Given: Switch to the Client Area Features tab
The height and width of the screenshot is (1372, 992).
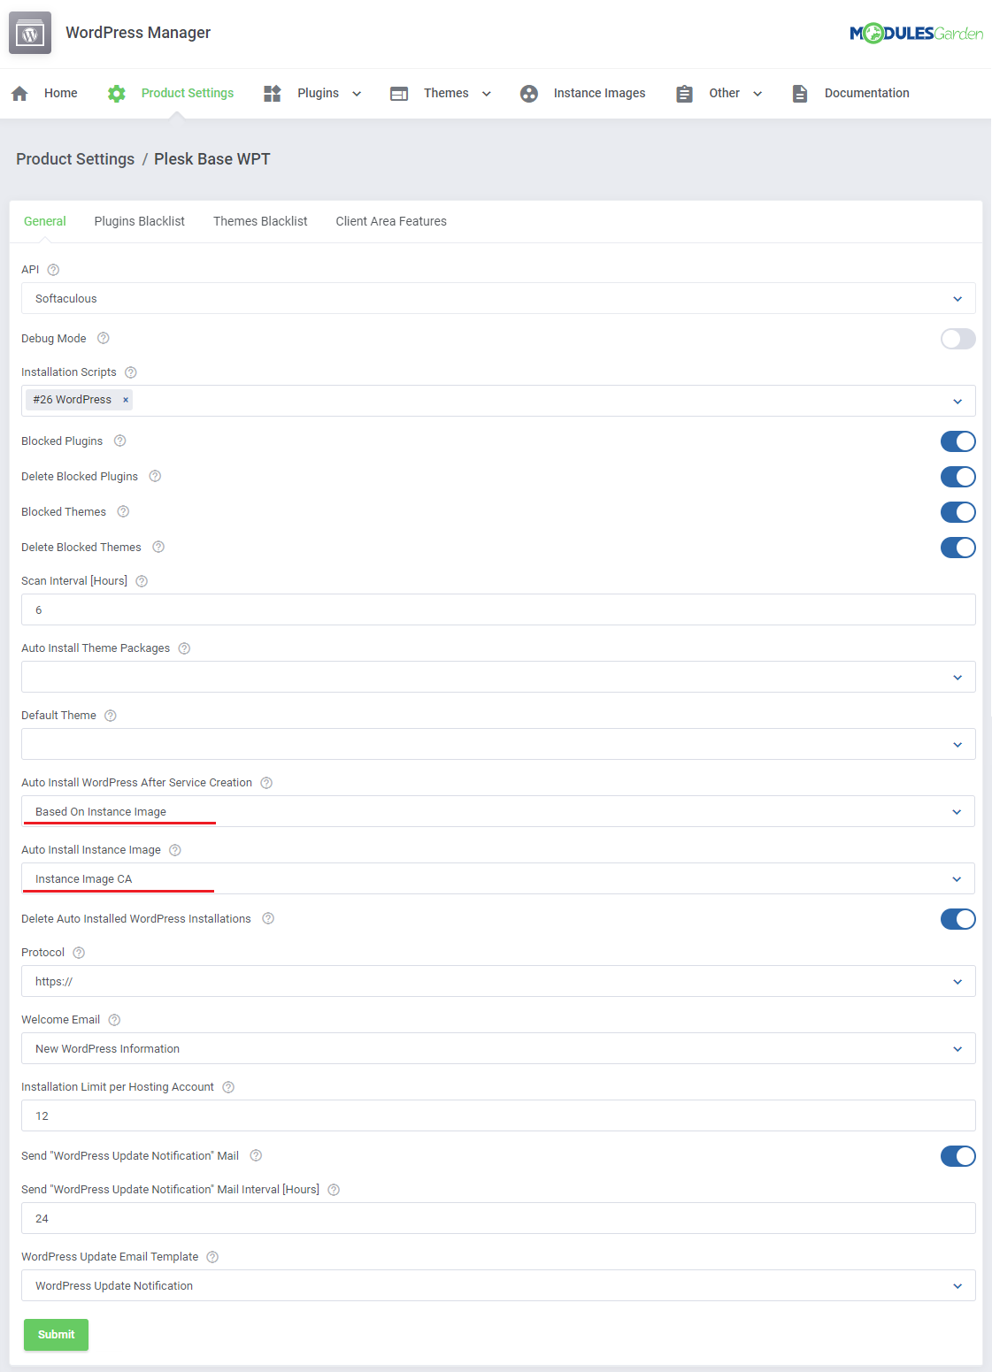Looking at the screenshot, I should click(x=391, y=221).
